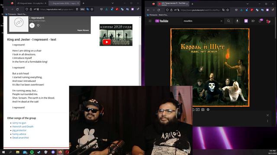Click the red extension icon in left browser
The image size is (277, 155).
click(117, 9)
